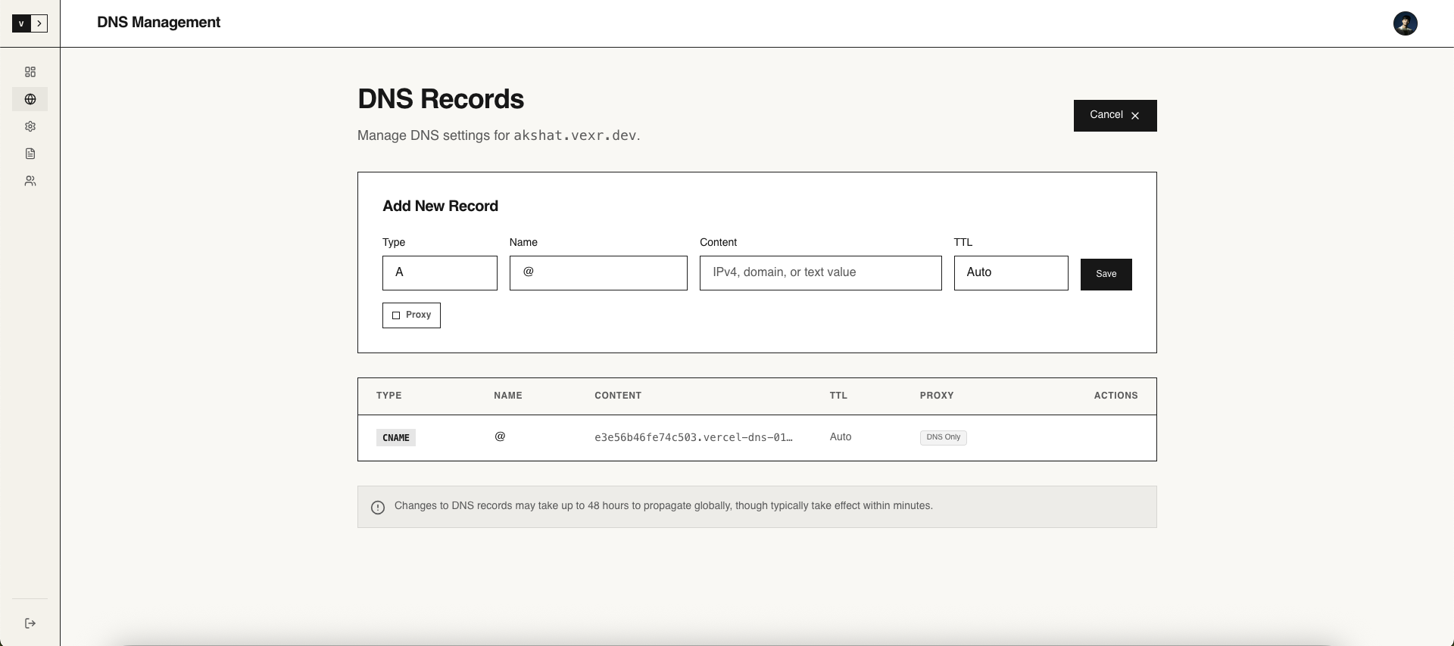This screenshot has width=1454, height=646.
Task: Open the user avatar menu
Action: coord(1406,23)
